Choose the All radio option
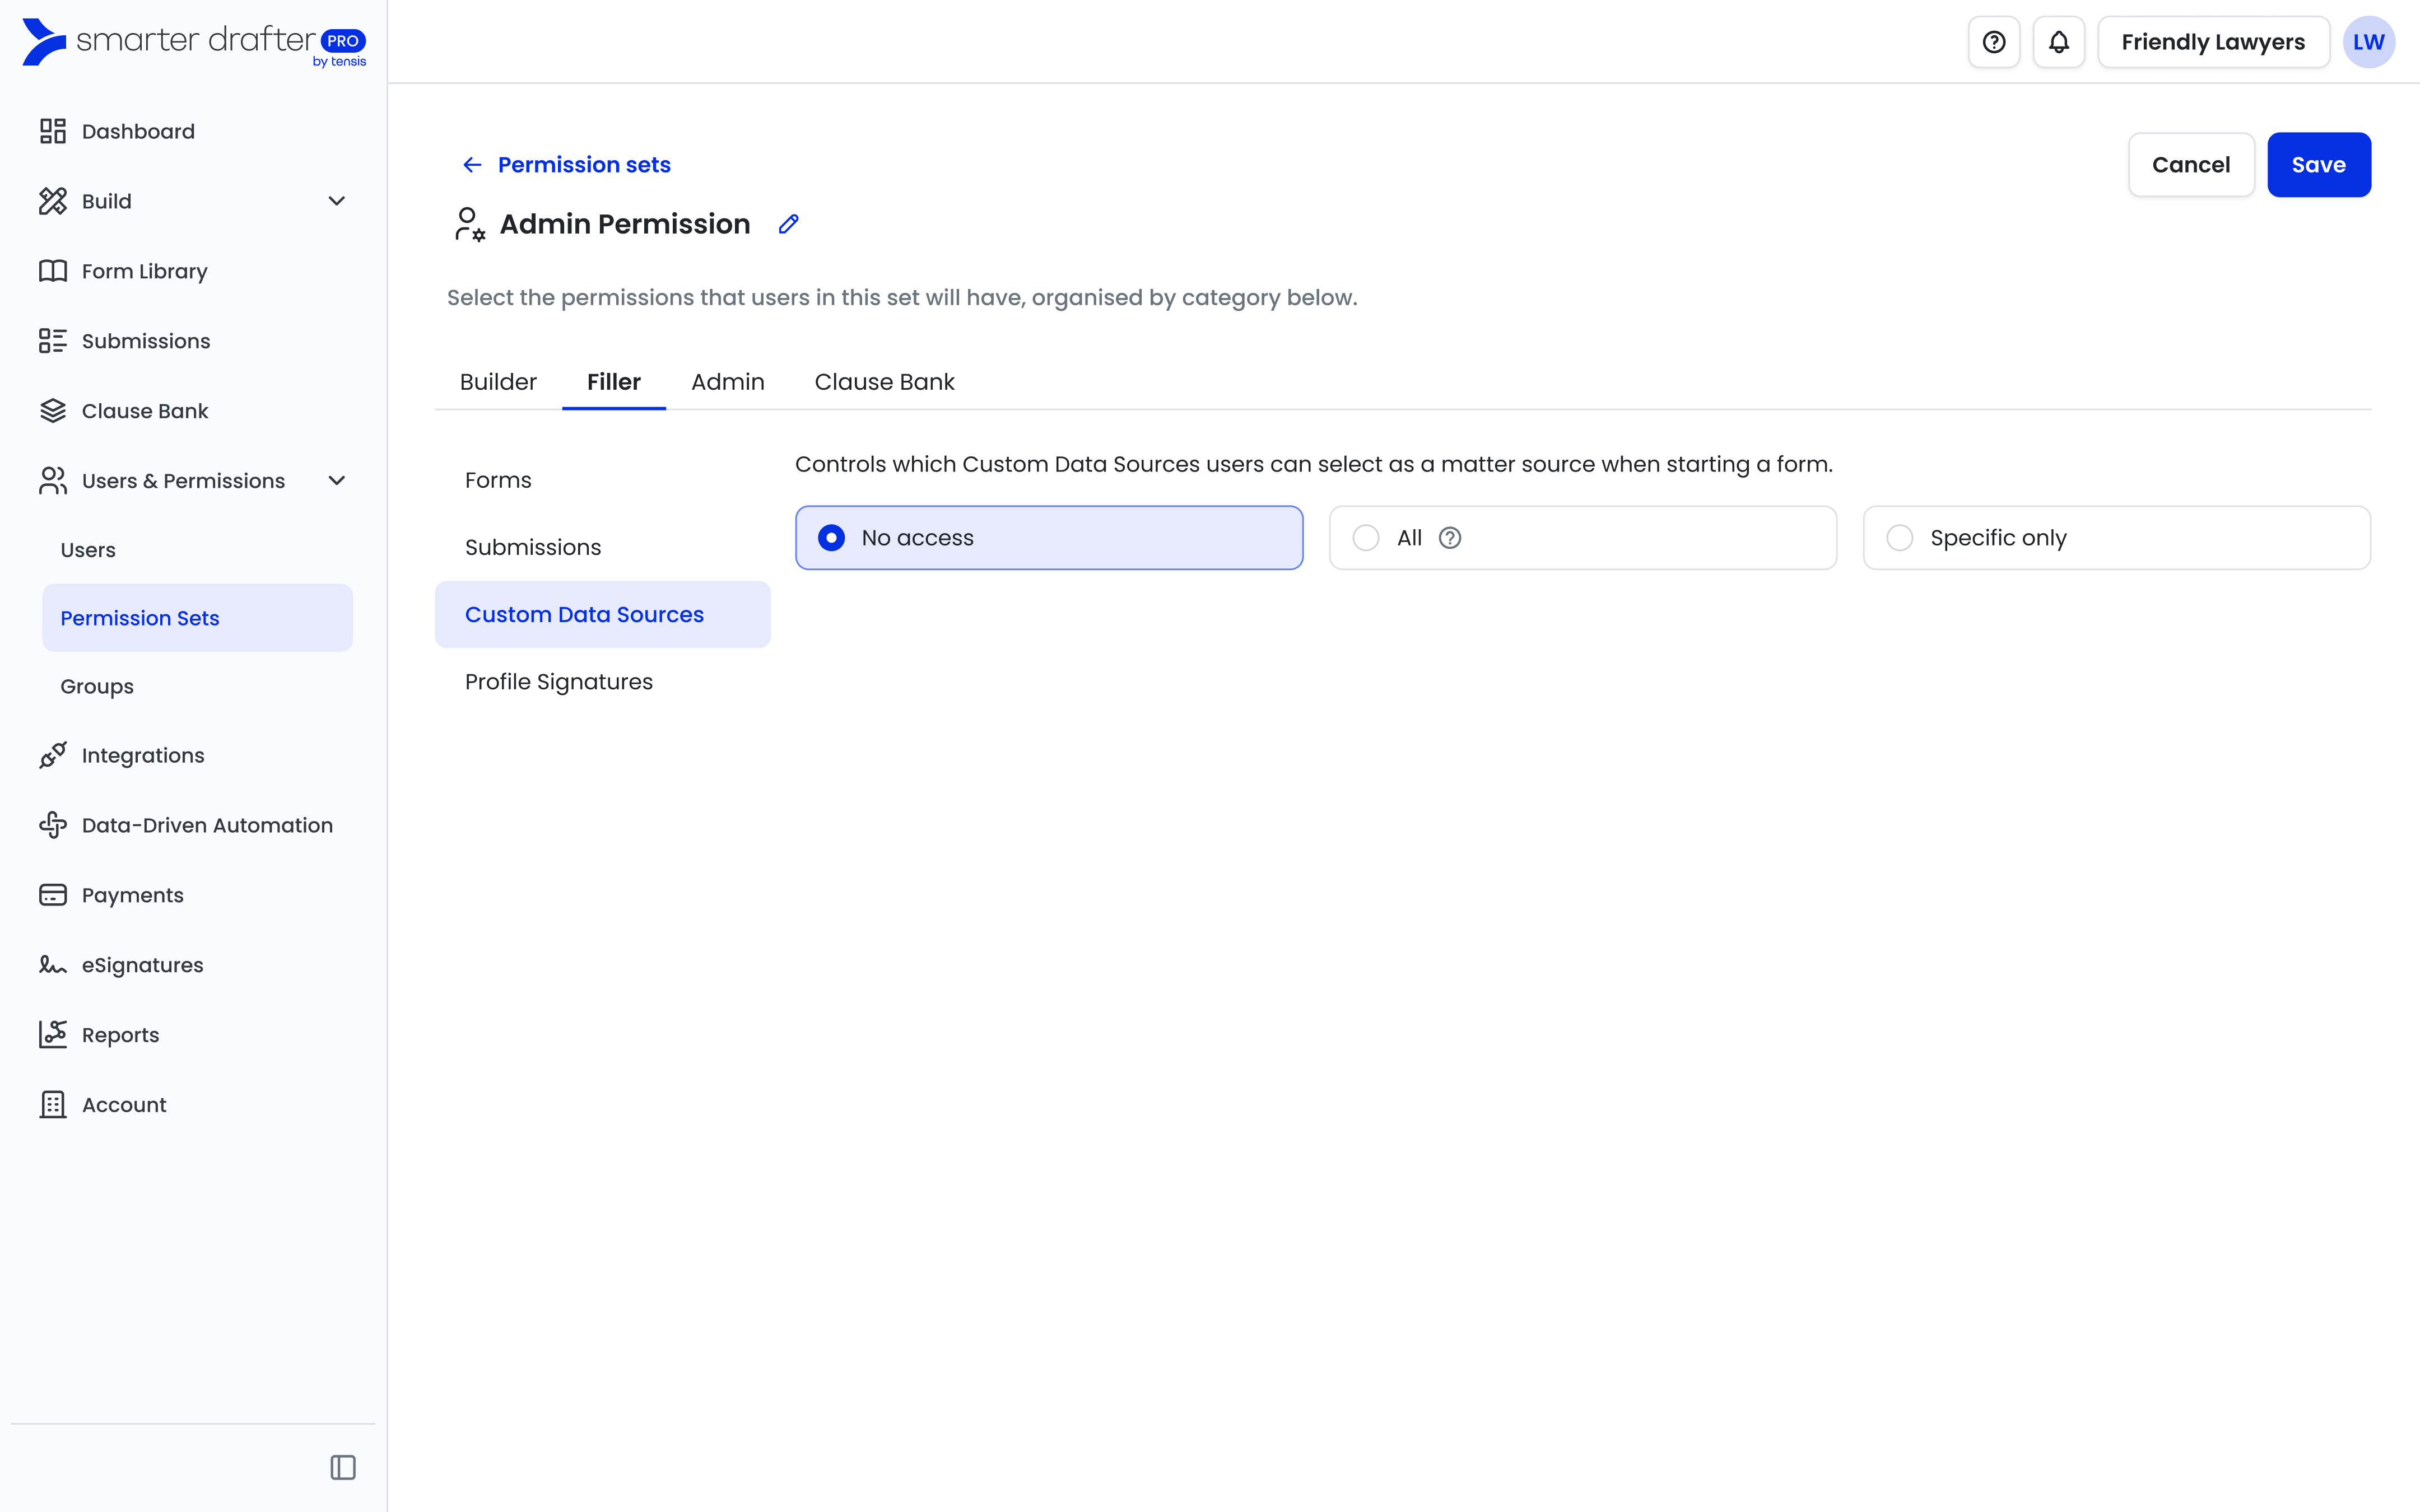Viewport: 2420px width, 1512px height. click(x=1366, y=538)
